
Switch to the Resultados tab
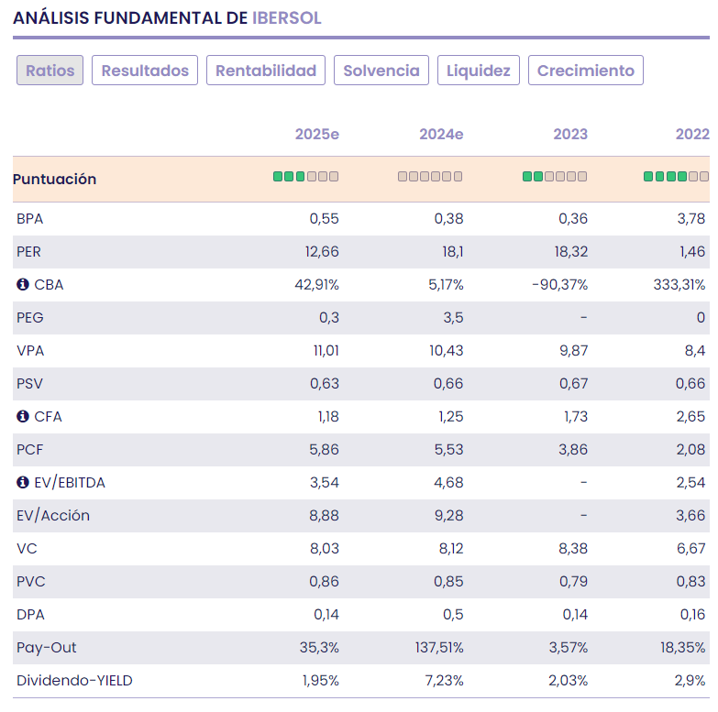(x=145, y=71)
